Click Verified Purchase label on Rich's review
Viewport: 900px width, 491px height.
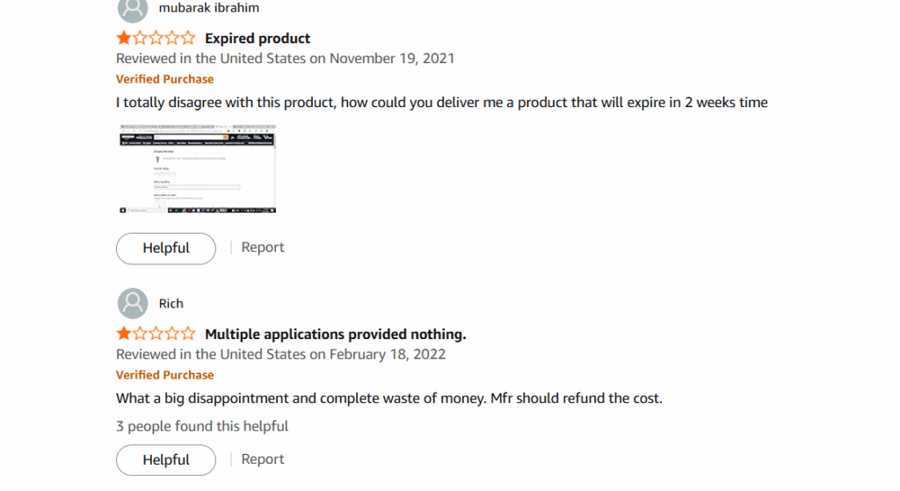click(164, 375)
